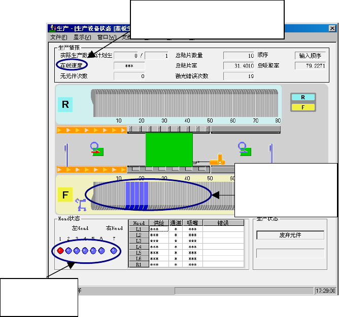Click the 废弃元件 button
The image size is (339, 317).
coord(290,235)
